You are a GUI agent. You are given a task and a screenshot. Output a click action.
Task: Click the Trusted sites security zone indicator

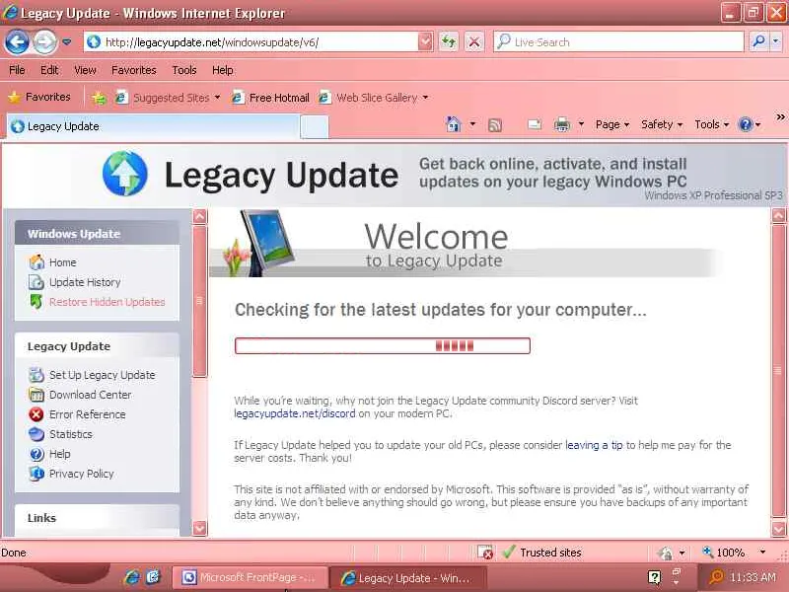pos(542,553)
